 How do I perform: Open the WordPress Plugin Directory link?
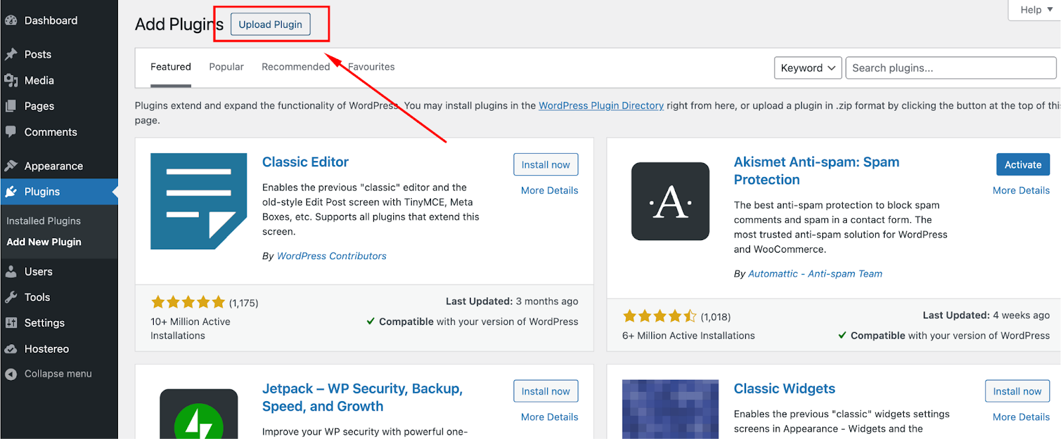601,105
